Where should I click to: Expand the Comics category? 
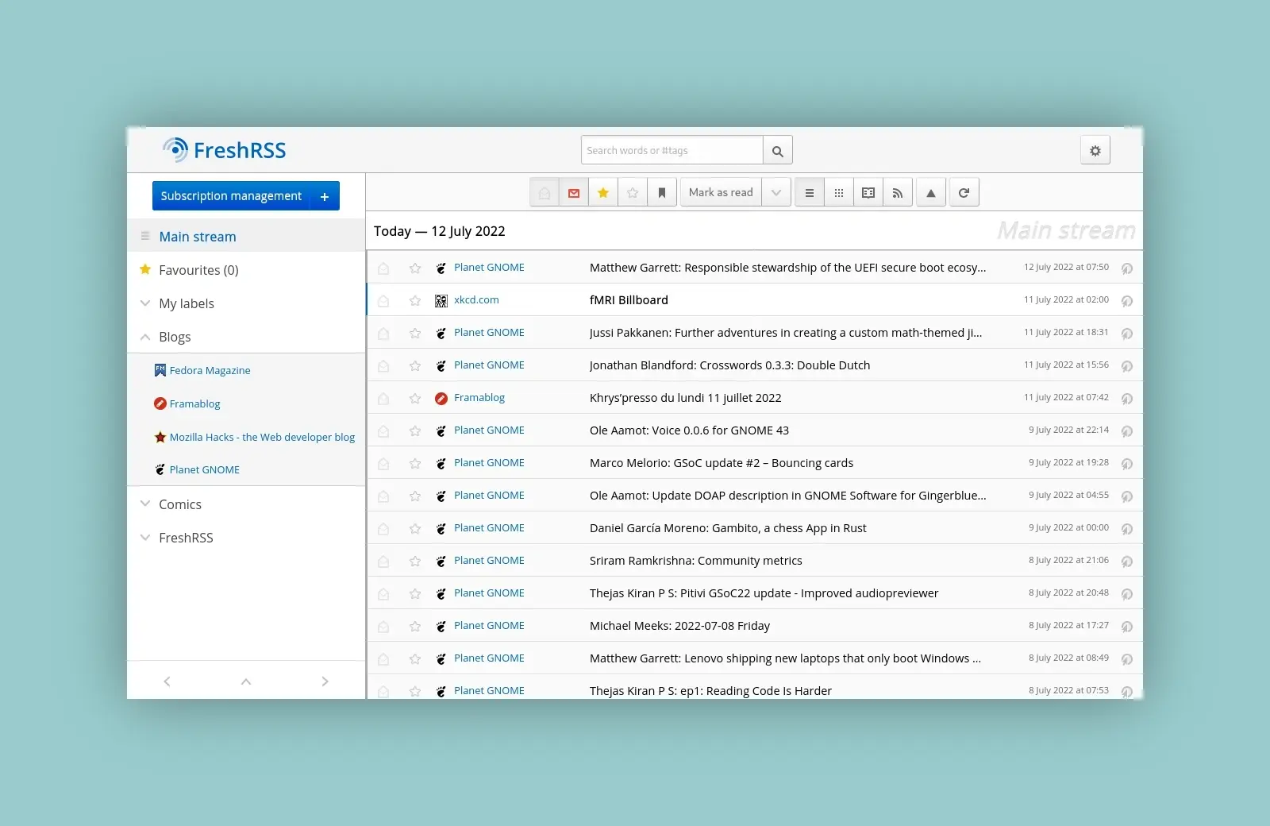click(x=145, y=504)
